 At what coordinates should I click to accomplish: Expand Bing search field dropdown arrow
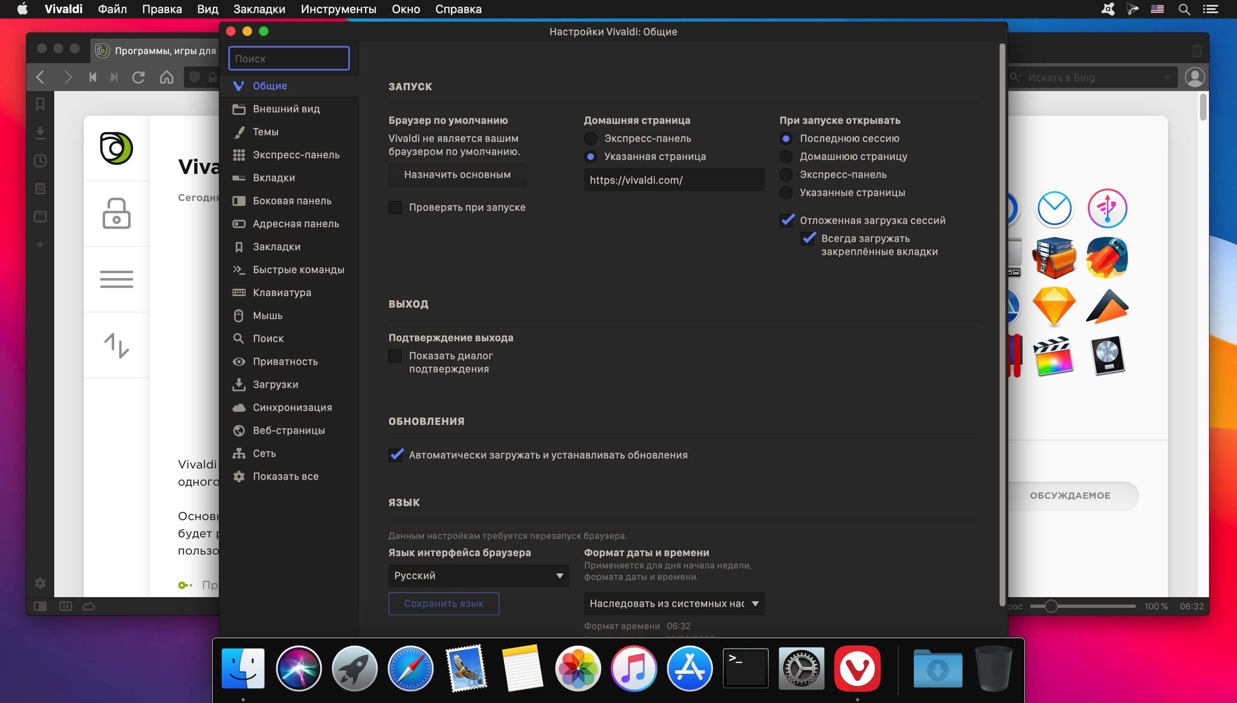[x=1167, y=78]
